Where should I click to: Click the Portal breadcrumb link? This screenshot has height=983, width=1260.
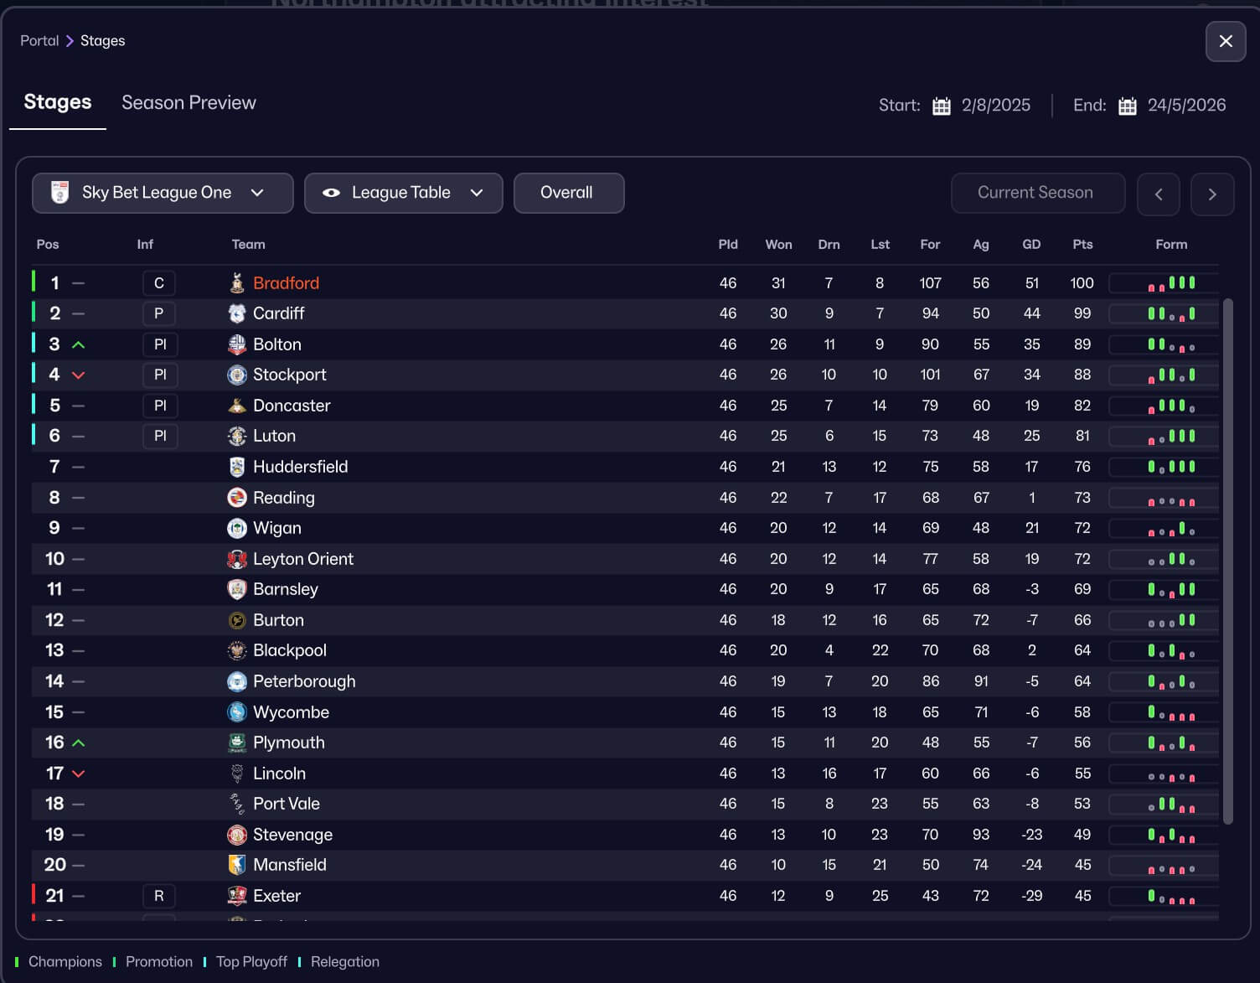click(39, 41)
